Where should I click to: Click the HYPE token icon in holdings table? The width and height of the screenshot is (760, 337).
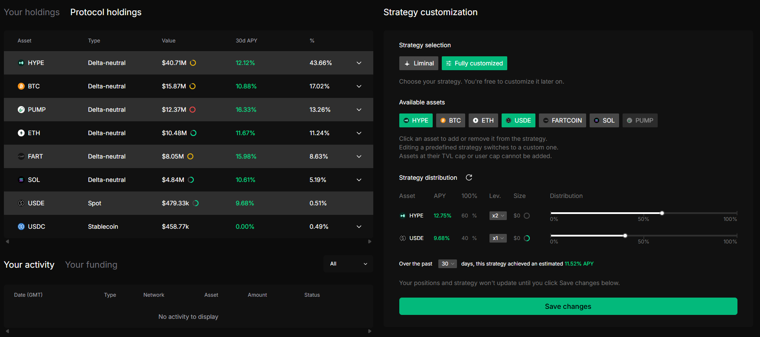click(x=21, y=63)
